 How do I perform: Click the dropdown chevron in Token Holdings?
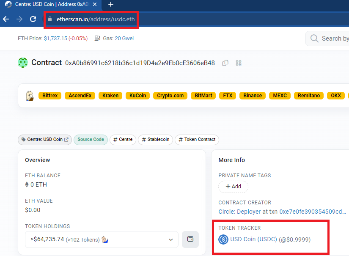tap(171, 240)
